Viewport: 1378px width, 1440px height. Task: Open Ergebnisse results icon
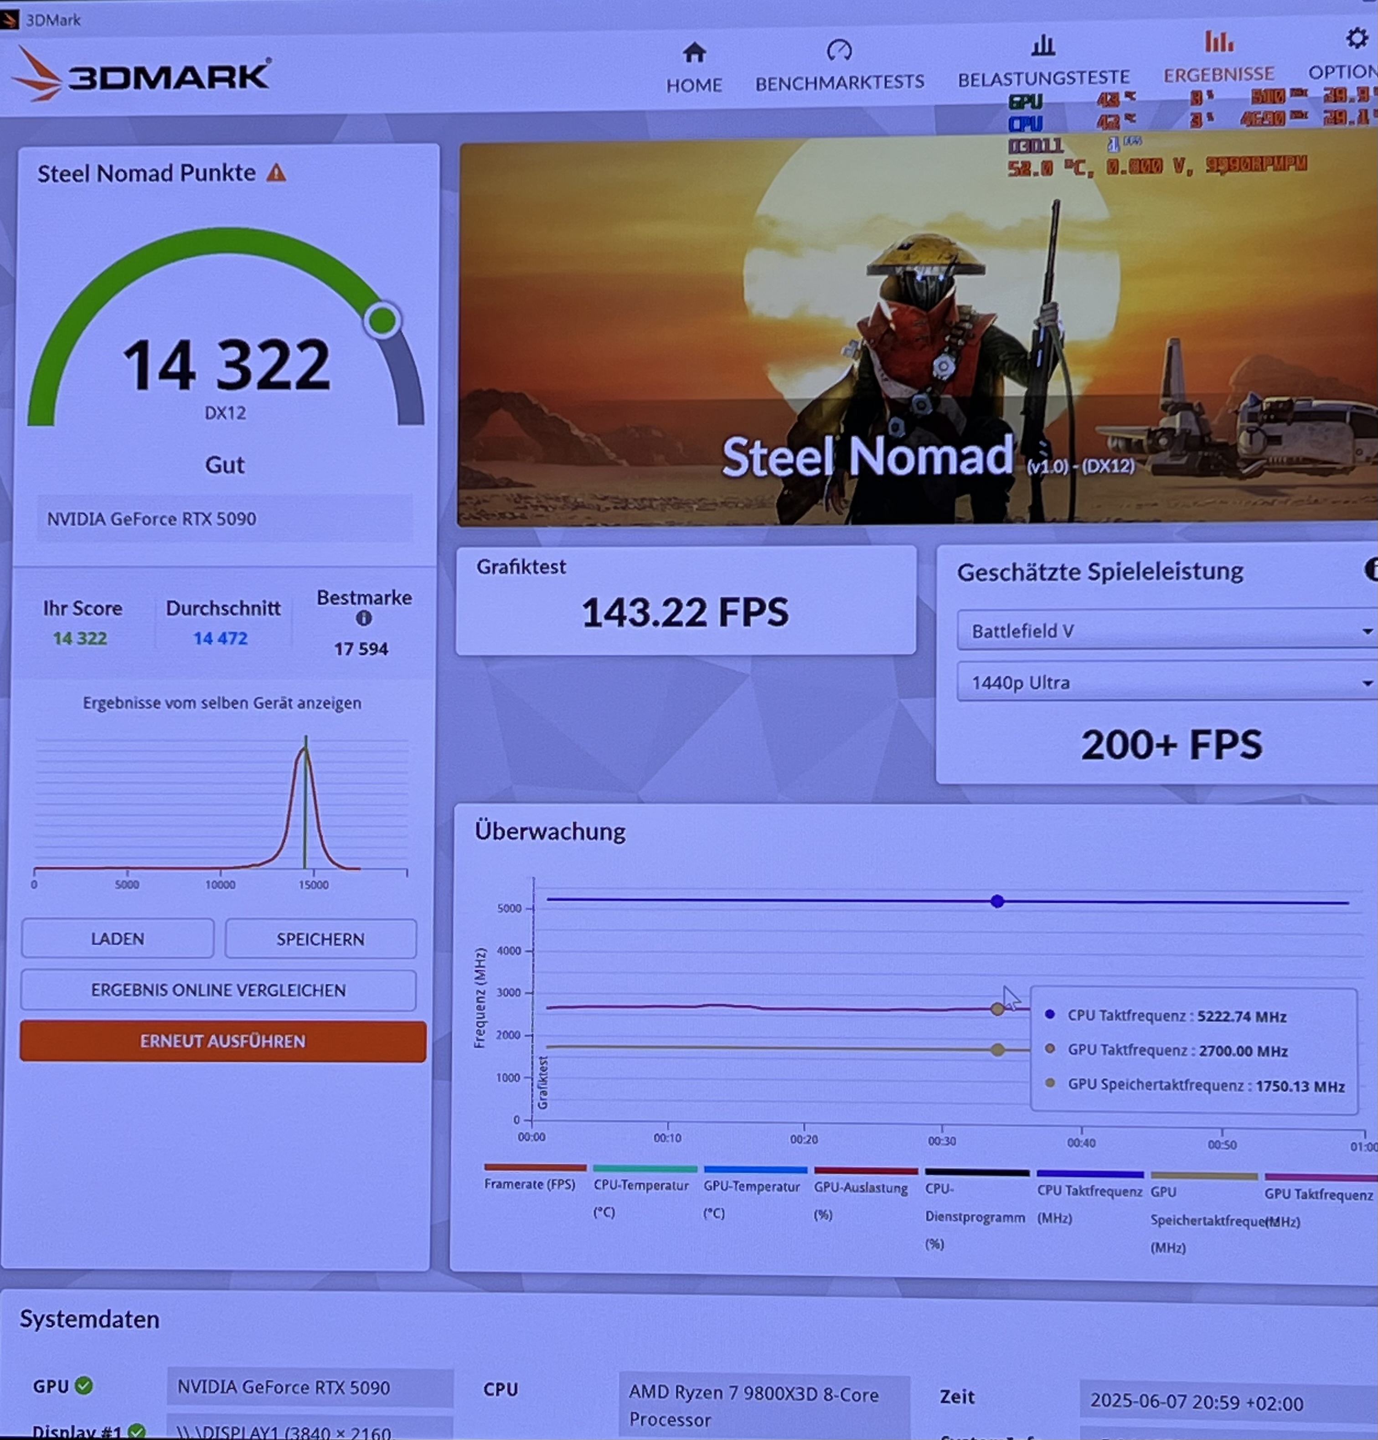click(x=1218, y=41)
